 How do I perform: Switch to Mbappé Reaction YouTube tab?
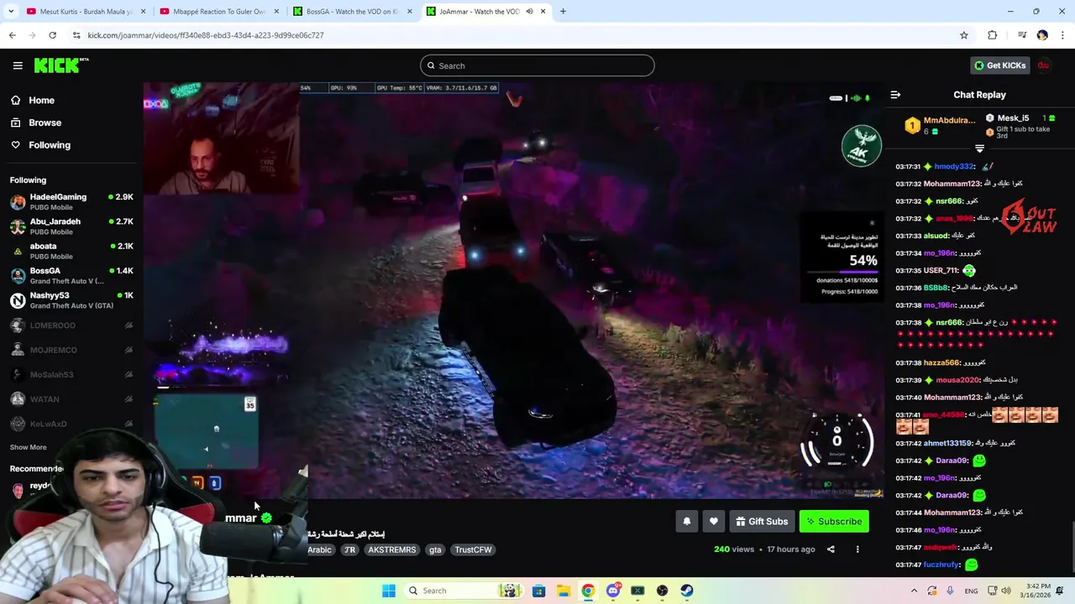click(x=218, y=11)
